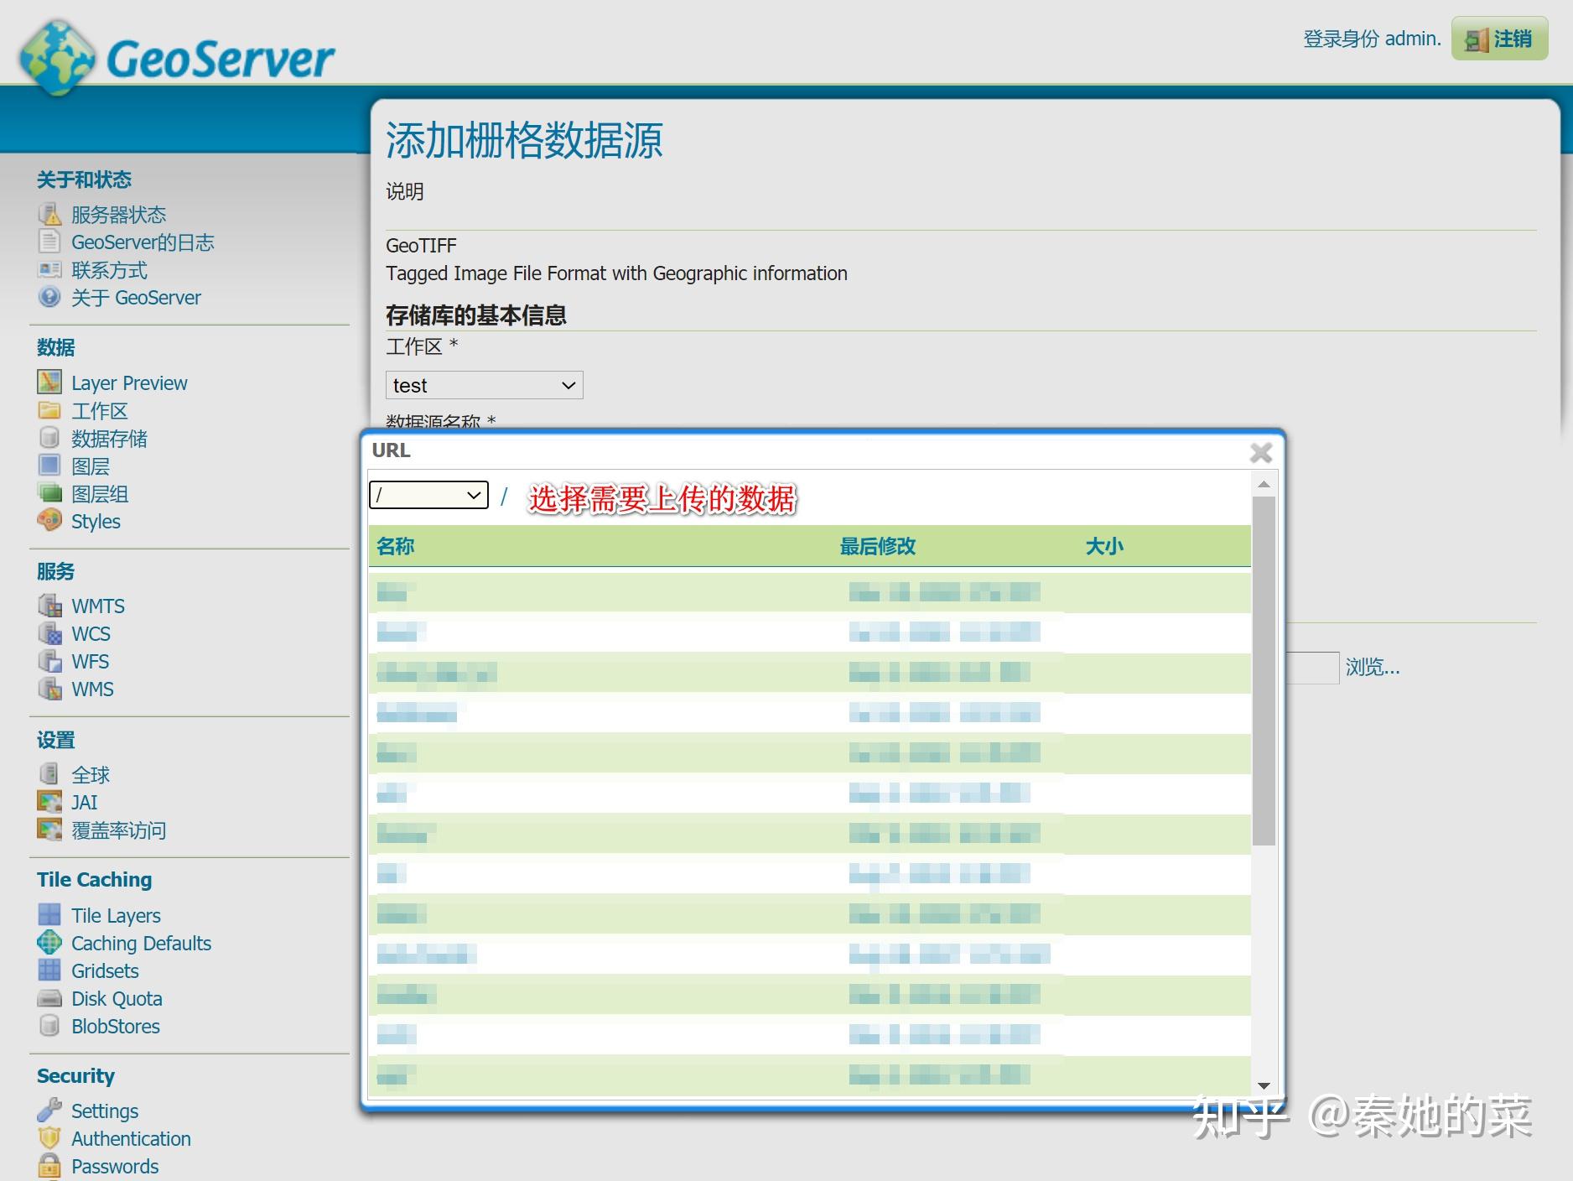Image resolution: width=1573 pixels, height=1181 pixels.
Task: Select the Disk Quota icon
Action: click(x=49, y=997)
